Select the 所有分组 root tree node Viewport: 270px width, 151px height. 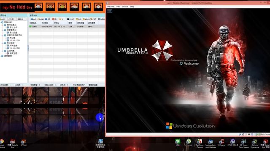8,22
